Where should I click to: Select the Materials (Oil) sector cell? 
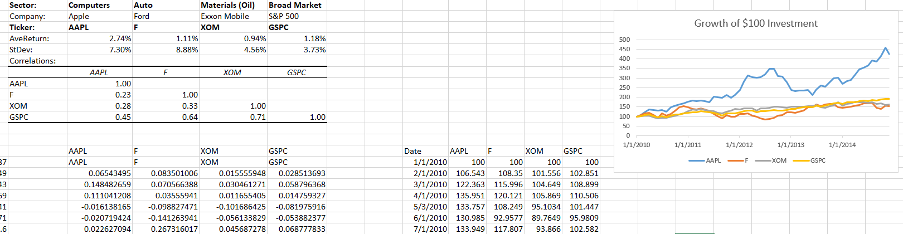[x=228, y=5]
